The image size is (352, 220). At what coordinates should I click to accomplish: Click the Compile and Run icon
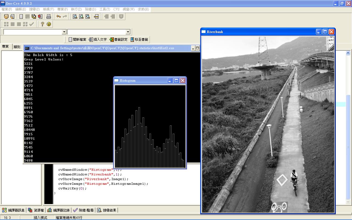point(19,24)
